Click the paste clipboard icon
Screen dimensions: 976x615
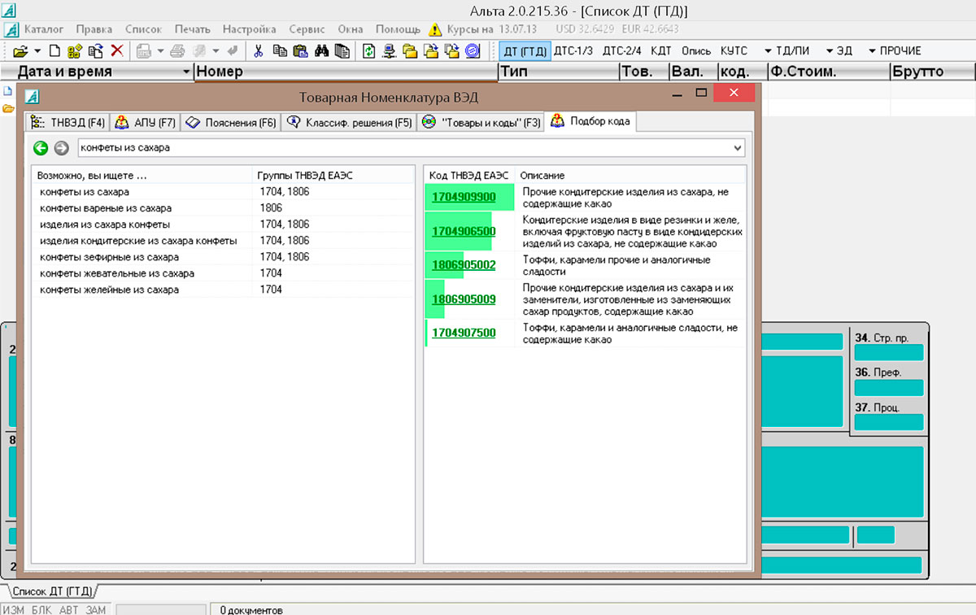[301, 50]
